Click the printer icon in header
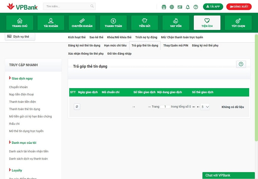The width and height of the screenshot is (258, 179). pyautogui.click(x=164, y=7)
